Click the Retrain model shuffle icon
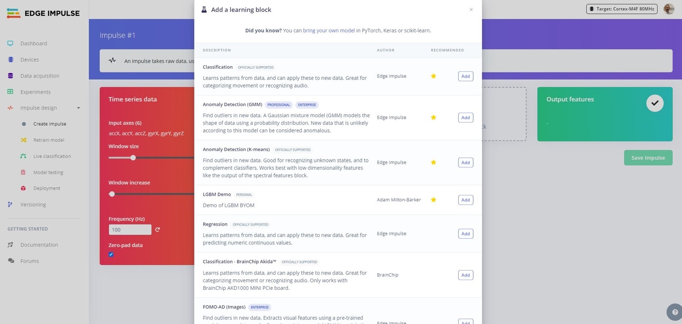682x324 pixels. (x=23, y=140)
